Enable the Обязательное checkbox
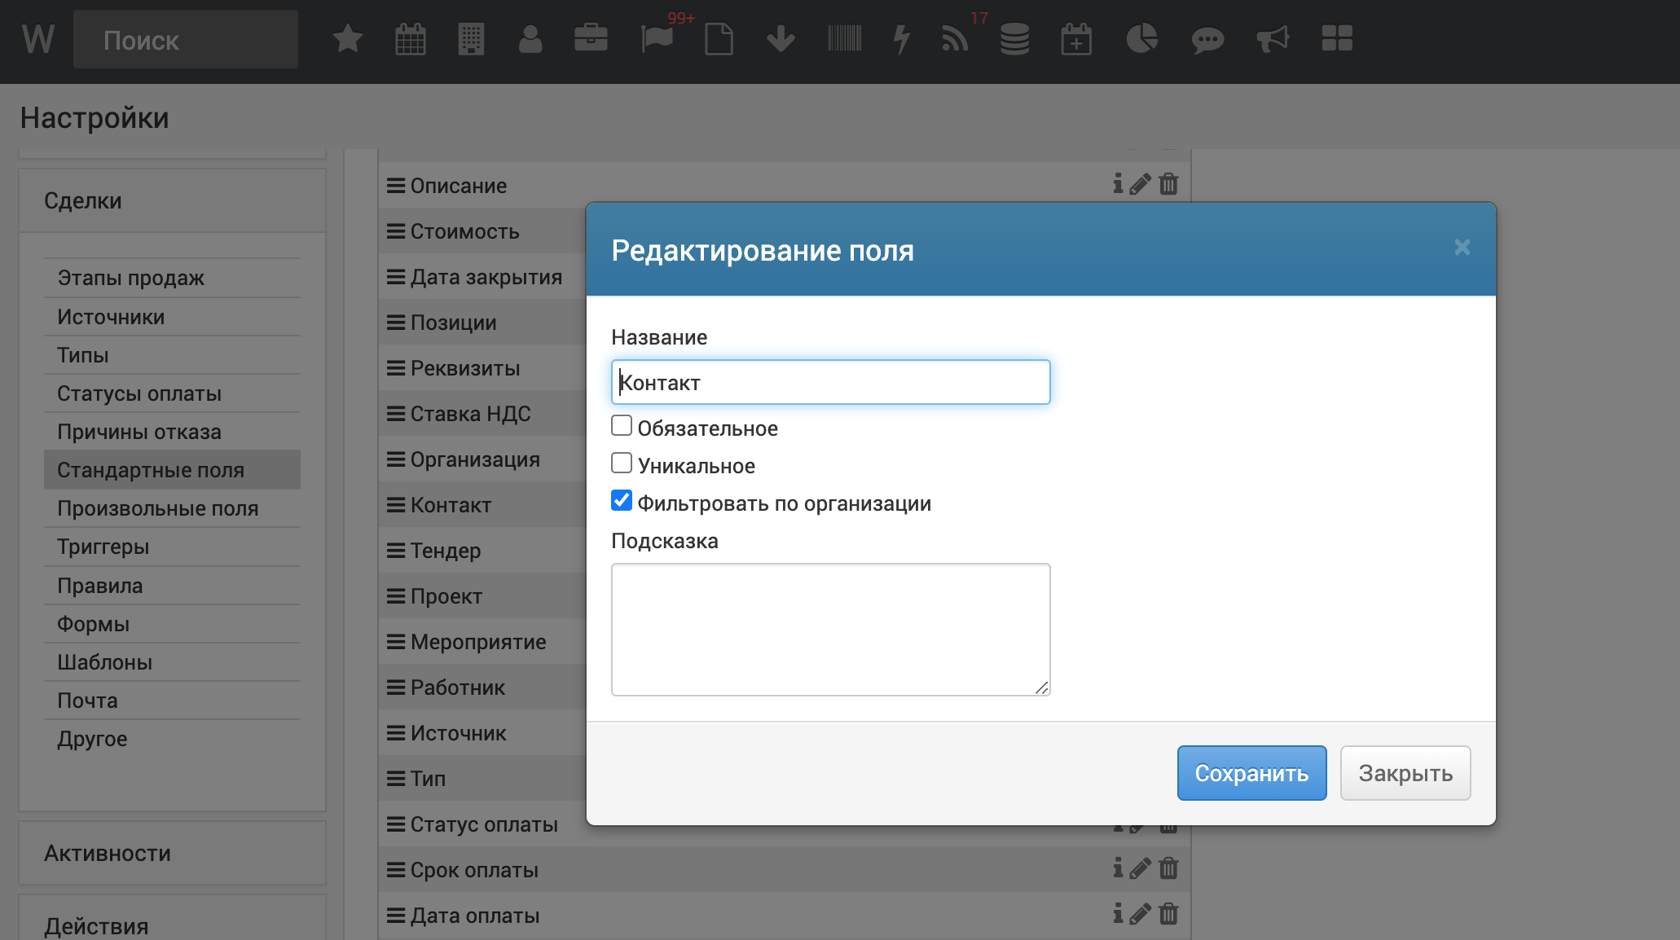 622,426
